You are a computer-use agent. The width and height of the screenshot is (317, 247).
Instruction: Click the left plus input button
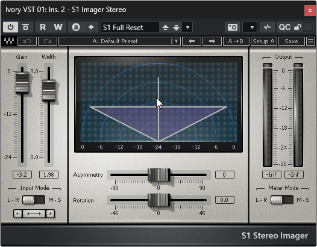[x=18, y=213]
